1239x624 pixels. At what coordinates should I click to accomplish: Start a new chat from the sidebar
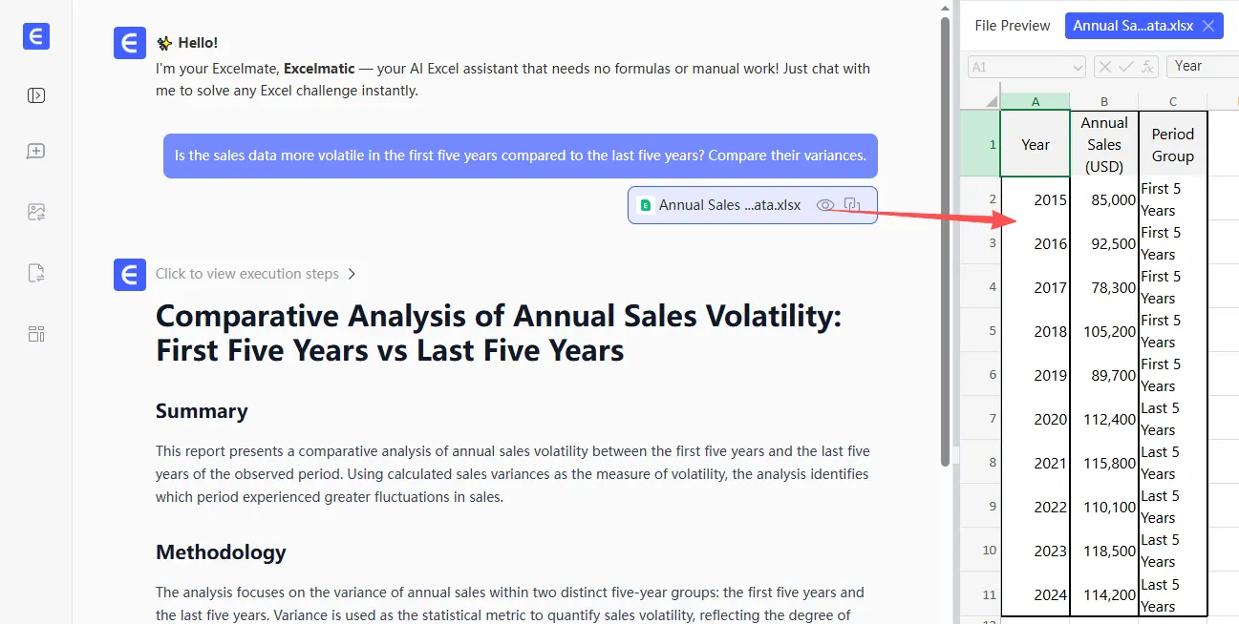[x=36, y=152]
